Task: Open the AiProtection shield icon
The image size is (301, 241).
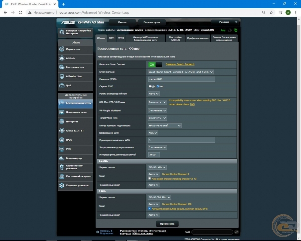Action: 62,76
